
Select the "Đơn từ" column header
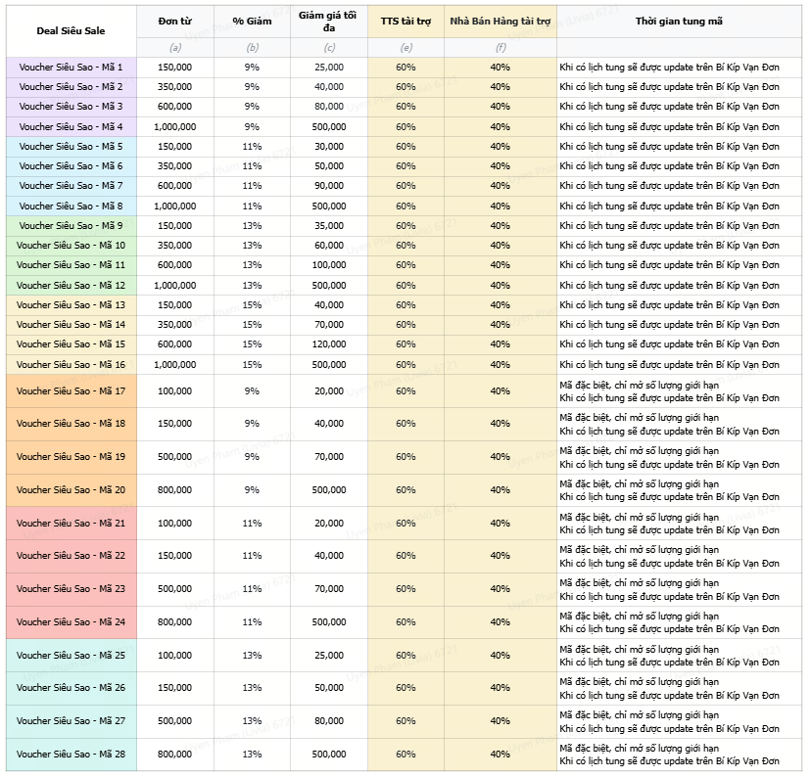point(174,22)
